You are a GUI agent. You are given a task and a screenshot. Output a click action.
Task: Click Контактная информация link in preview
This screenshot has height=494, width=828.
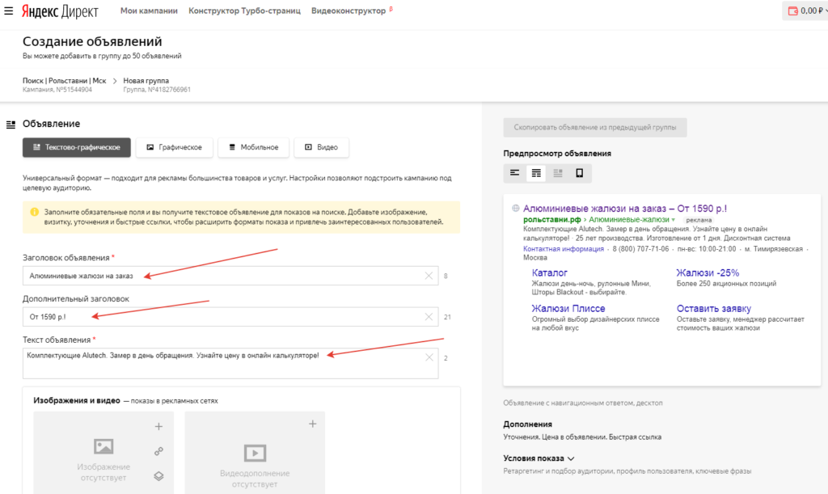[564, 249]
